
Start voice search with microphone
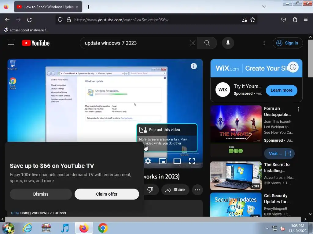coord(228,43)
